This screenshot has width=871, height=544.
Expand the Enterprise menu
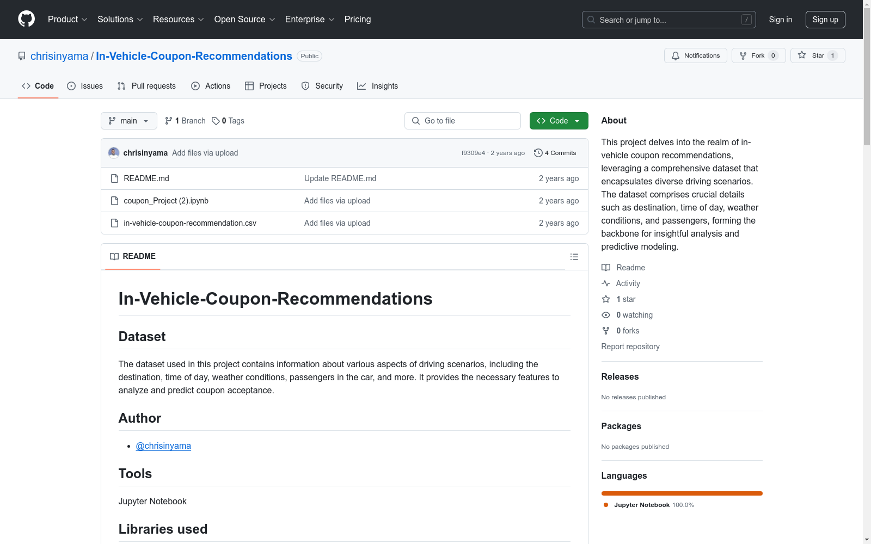pyautogui.click(x=310, y=20)
